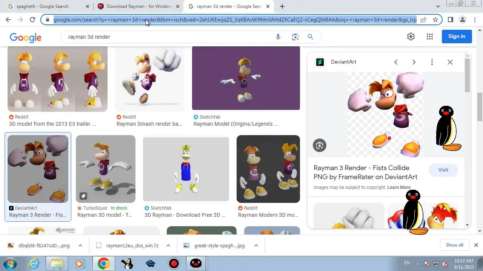Image resolution: width=483 pixels, height=271 pixels.
Task: Open the Rayman Modern 3D model thumbnail
Action: coord(268,169)
